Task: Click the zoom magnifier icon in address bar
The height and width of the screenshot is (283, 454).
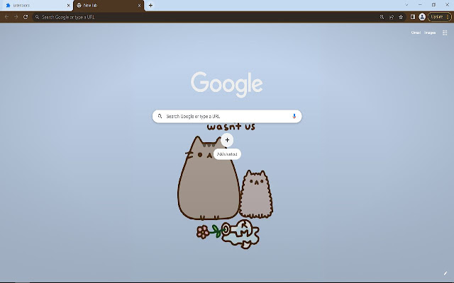Action: coord(382,17)
